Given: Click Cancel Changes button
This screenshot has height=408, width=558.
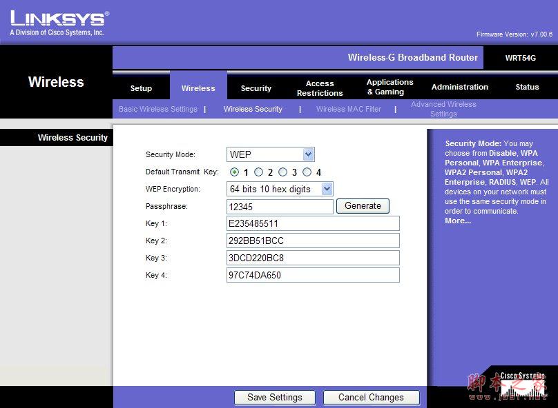Looking at the screenshot, I should (371, 398).
